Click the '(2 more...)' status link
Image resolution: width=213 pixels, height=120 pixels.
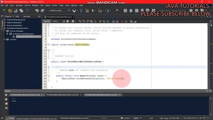[127, 118]
